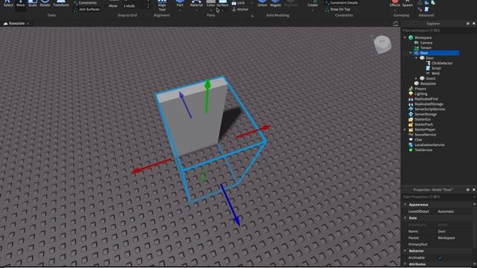Image resolution: width=477 pixels, height=268 pixels.
Task: Click Negate in Solid Modeling
Action: click(275, 3)
